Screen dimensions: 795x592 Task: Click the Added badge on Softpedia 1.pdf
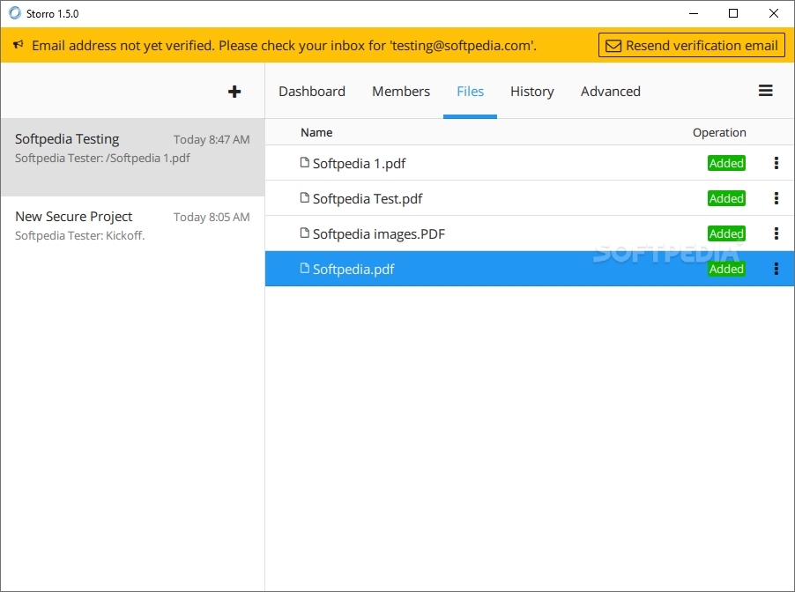click(726, 163)
